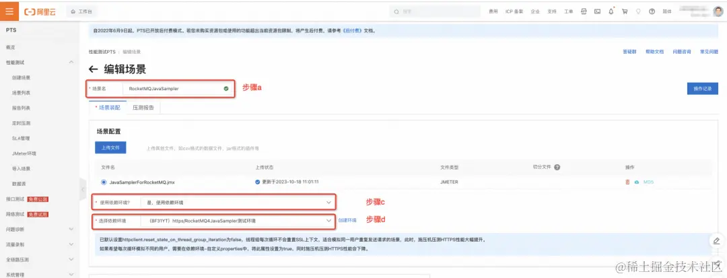Click the 切分文件 help icon
Viewport: 727px width, 278px height.
(x=557, y=167)
